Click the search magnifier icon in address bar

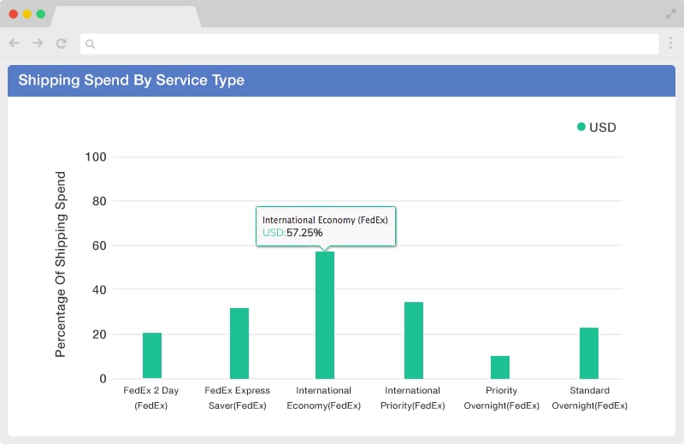pyautogui.click(x=91, y=44)
